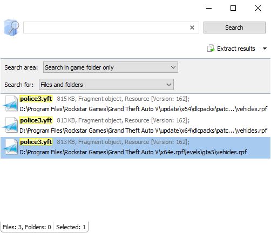Click the Files: 3, Folders: 0 status
271x233 pixels.
pos(27,227)
